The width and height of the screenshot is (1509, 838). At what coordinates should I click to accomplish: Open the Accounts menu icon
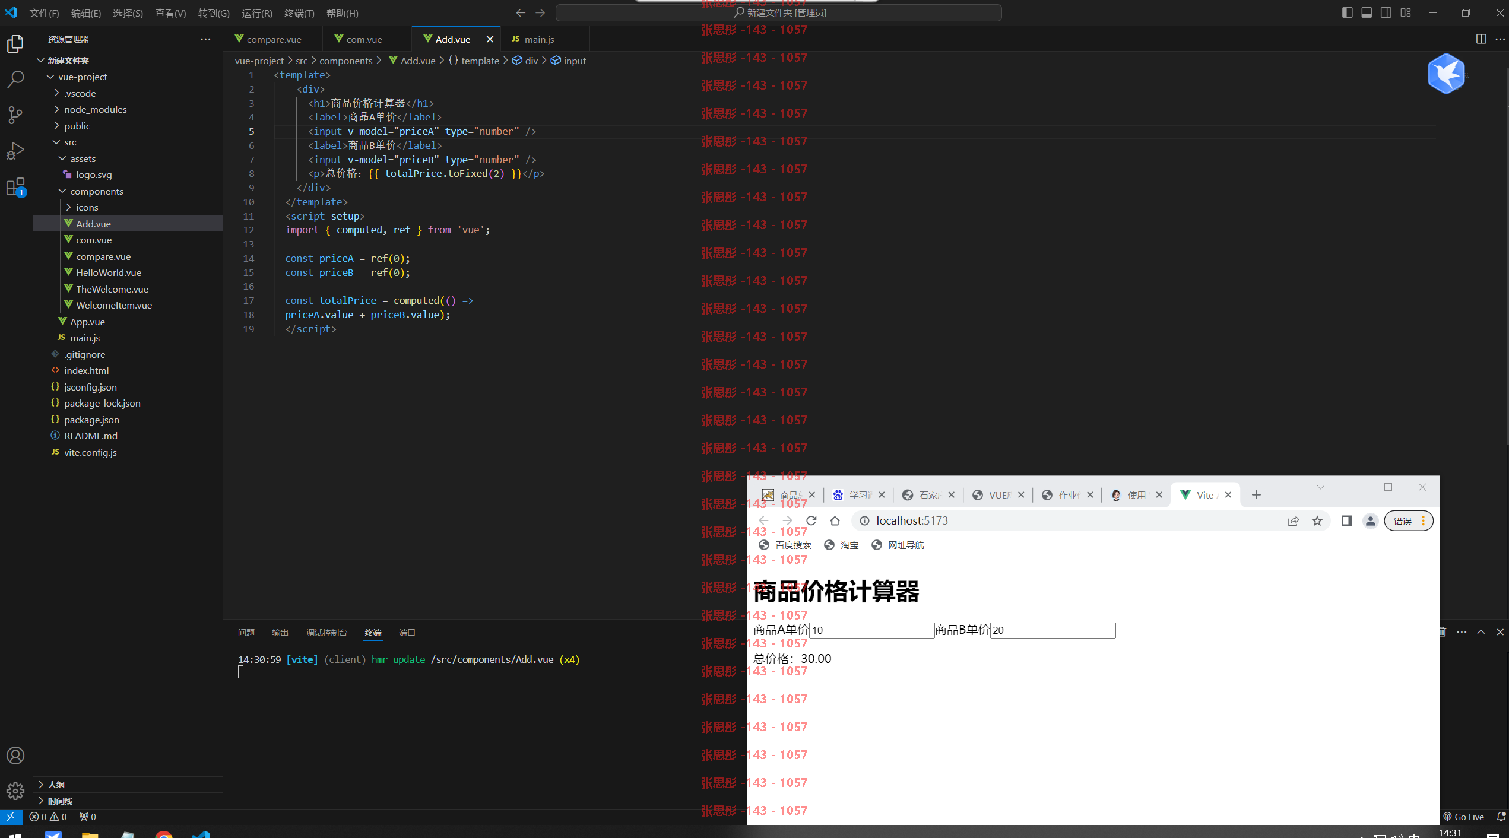pos(15,756)
